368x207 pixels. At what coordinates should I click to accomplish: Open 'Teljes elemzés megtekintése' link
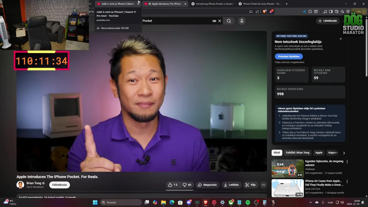click(290, 62)
